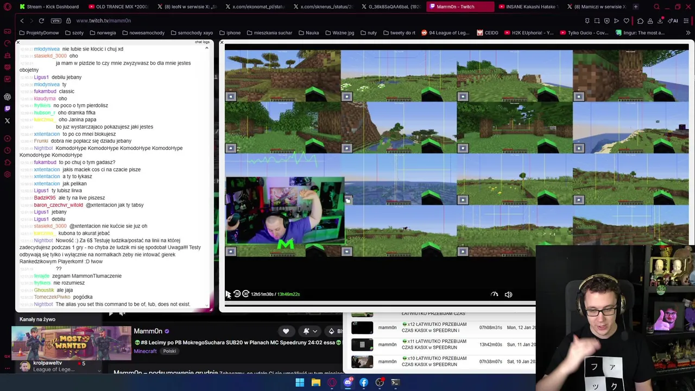Go back with the browser back arrow

(22, 21)
